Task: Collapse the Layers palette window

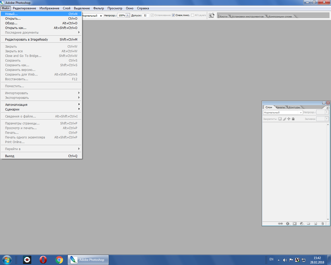Action: point(324,103)
